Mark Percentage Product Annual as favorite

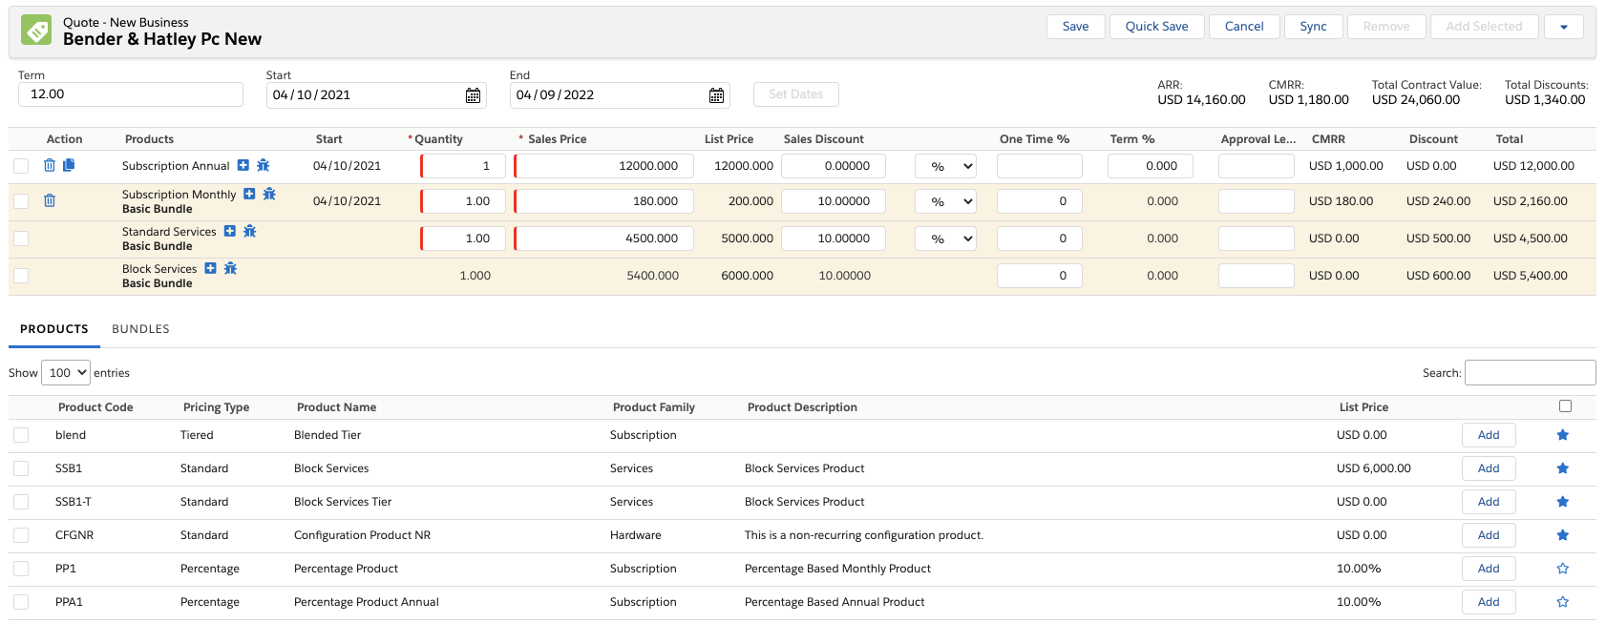pyautogui.click(x=1563, y=602)
